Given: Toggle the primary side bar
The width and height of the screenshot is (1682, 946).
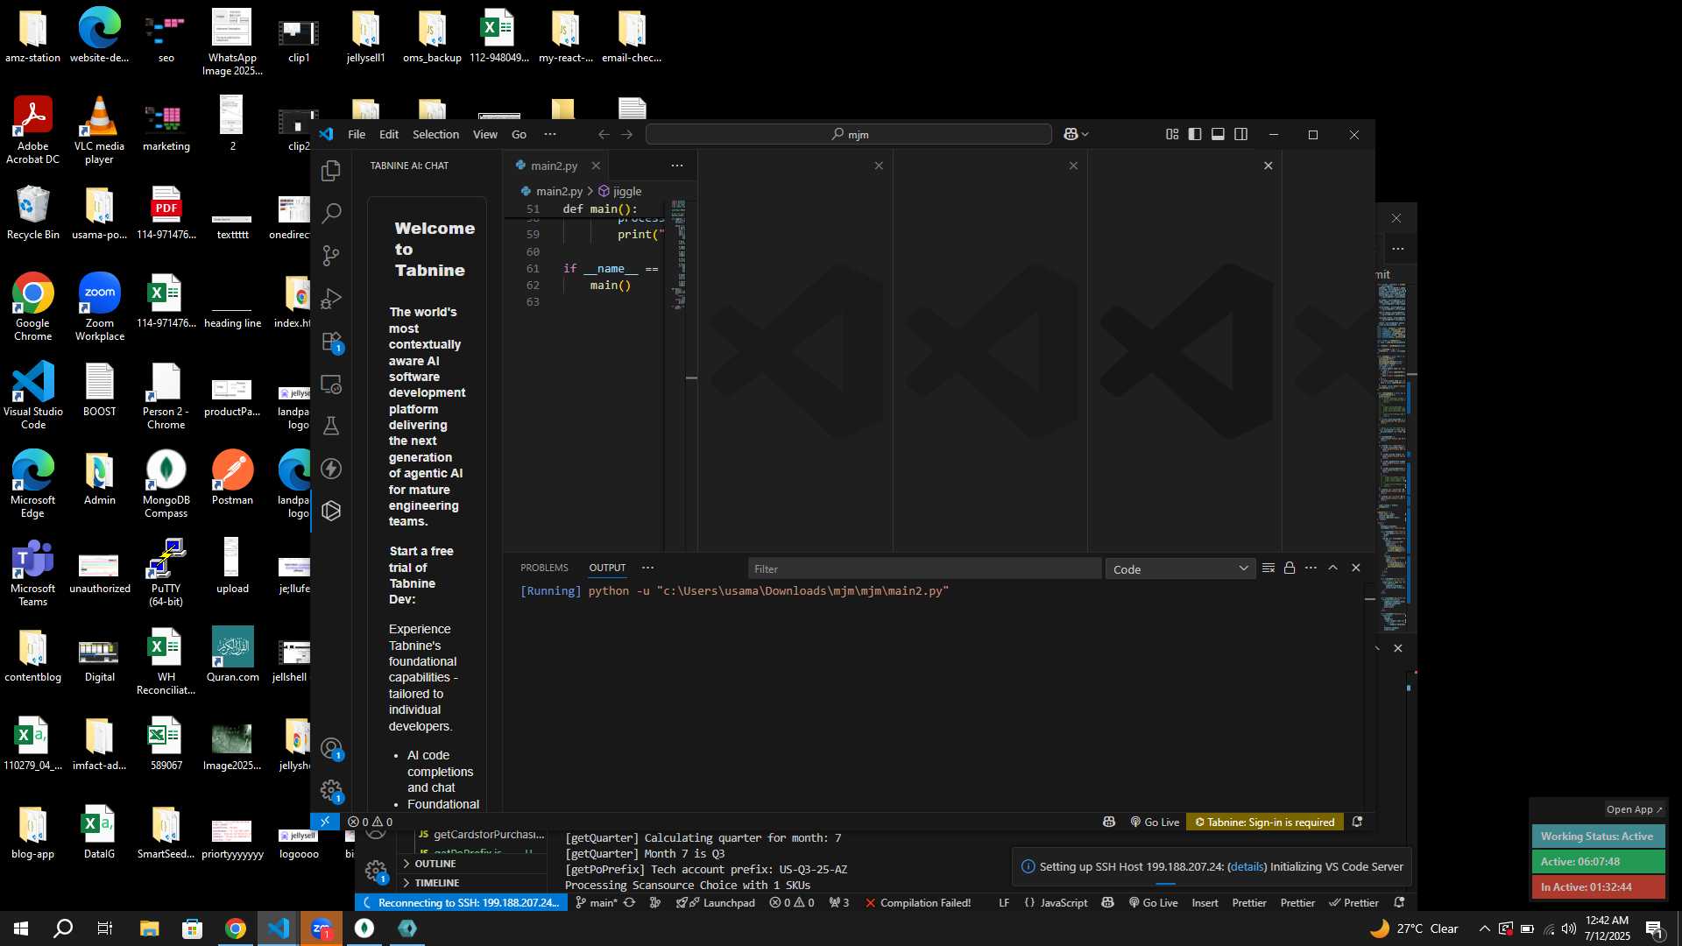Looking at the screenshot, I should (x=1195, y=134).
